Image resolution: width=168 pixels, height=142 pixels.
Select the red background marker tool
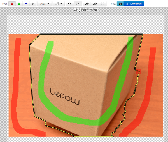[x=12, y=4]
